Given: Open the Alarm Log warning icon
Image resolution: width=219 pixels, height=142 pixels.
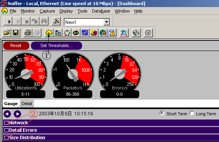Looking at the screenshot, I should 112,33.
